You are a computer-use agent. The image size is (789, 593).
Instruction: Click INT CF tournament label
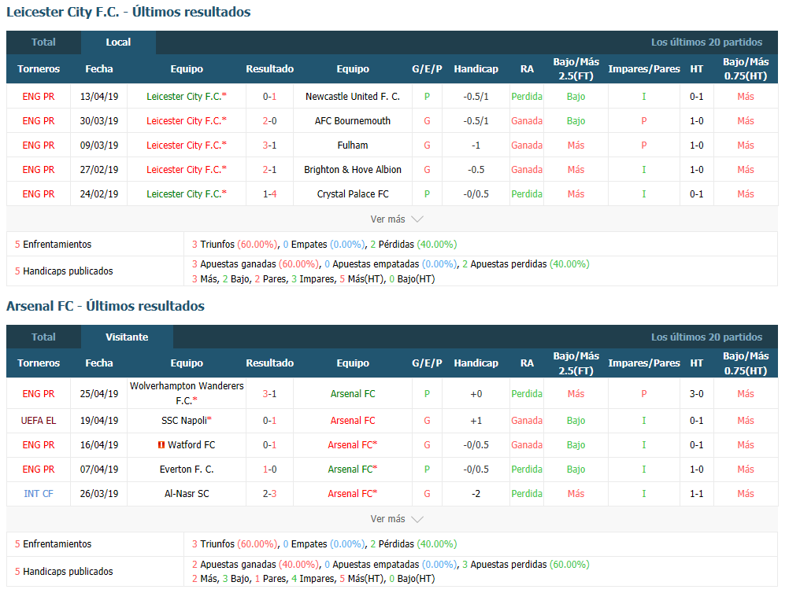(39, 493)
